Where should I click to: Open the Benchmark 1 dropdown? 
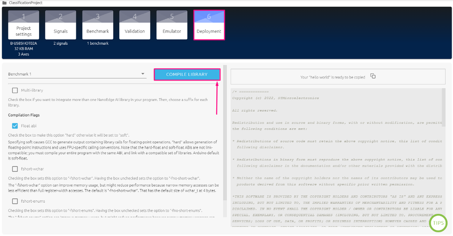point(77,74)
